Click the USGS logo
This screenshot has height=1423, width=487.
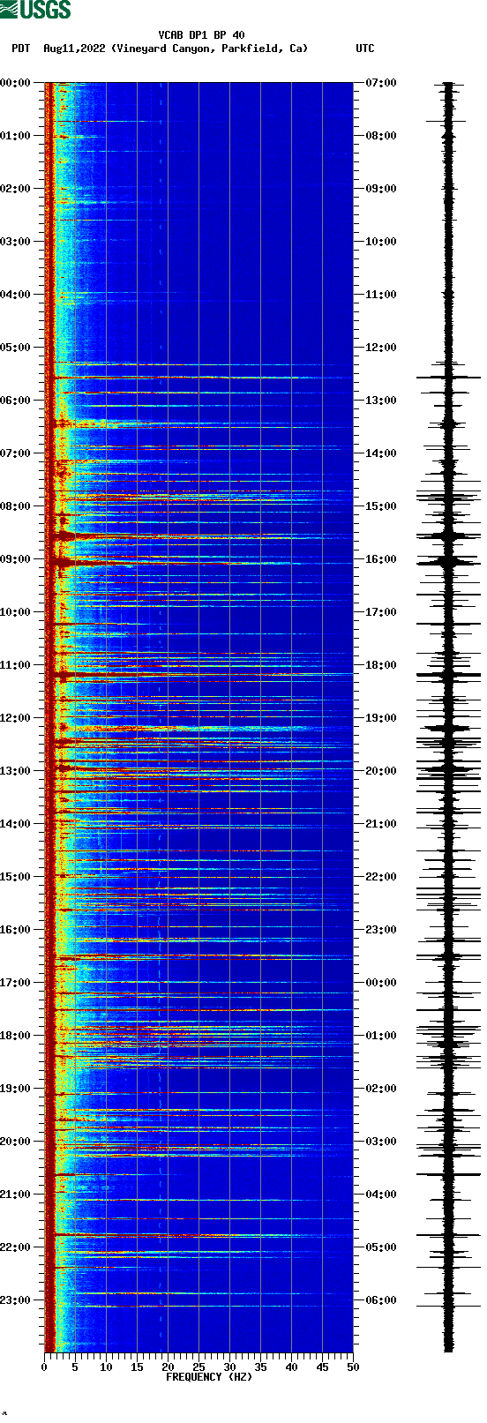click(x=35, y=10)
